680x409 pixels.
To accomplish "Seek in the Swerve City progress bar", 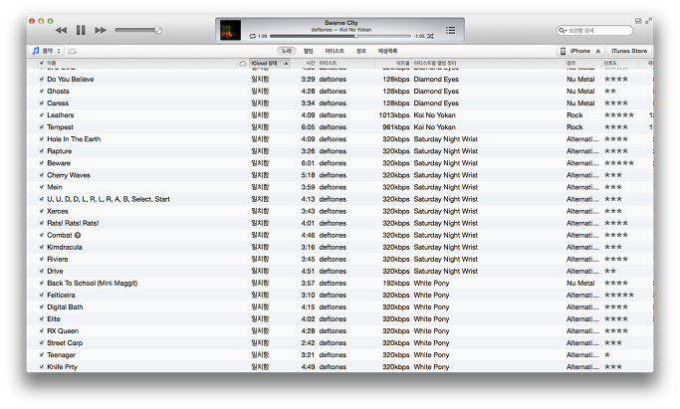I will 340,37.
